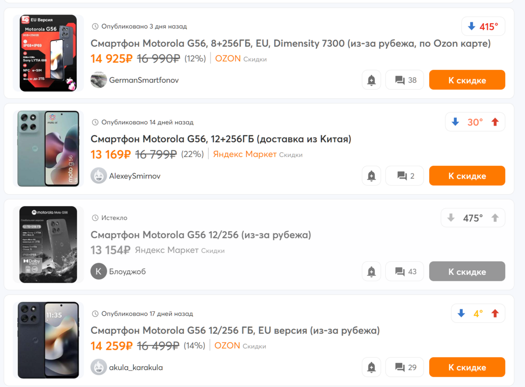The width and height of the screenshot is (525, 387).
Task: Downvote the 415° Motorola G56 deal
Action: (x=472, y=27)
